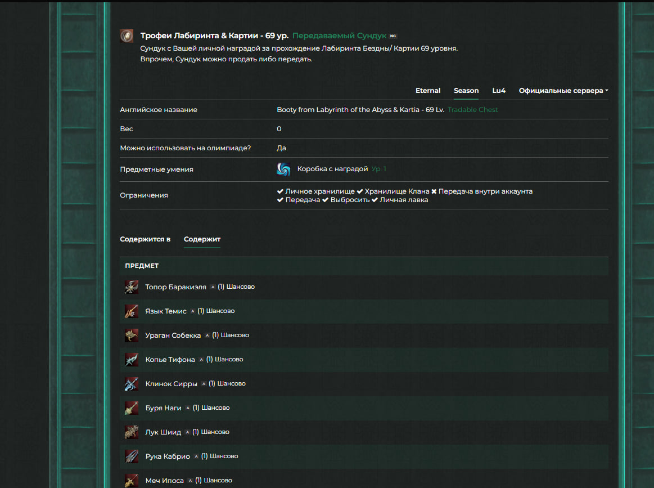Click the Буря Наги item icon
Screen dimensions: 654x488
coord(132,408)
